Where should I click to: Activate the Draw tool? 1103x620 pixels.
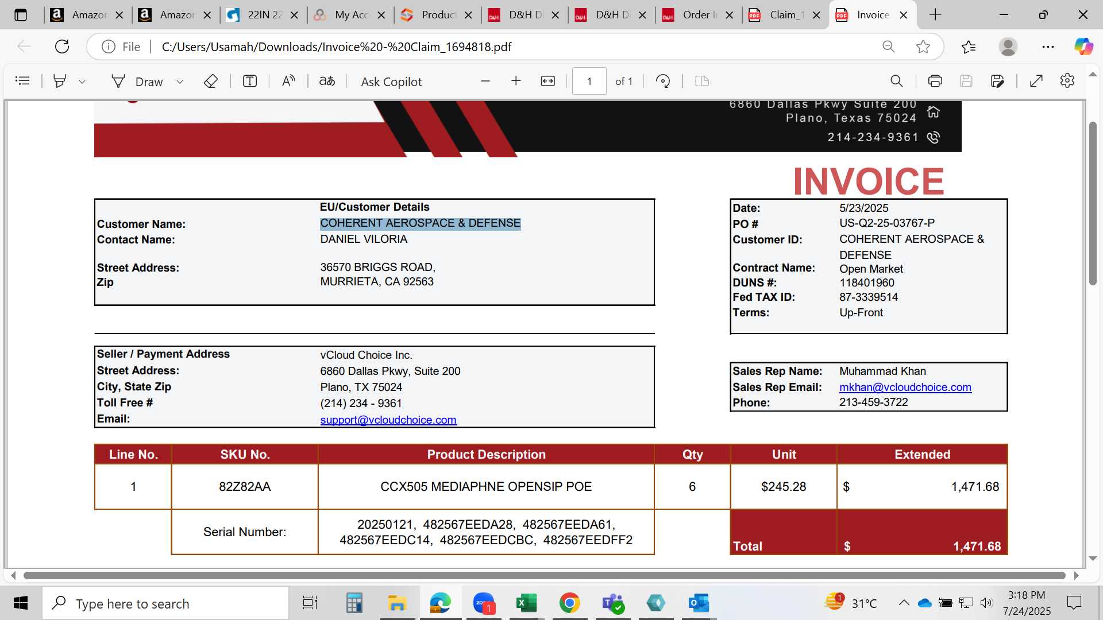(x=137, y=82)
